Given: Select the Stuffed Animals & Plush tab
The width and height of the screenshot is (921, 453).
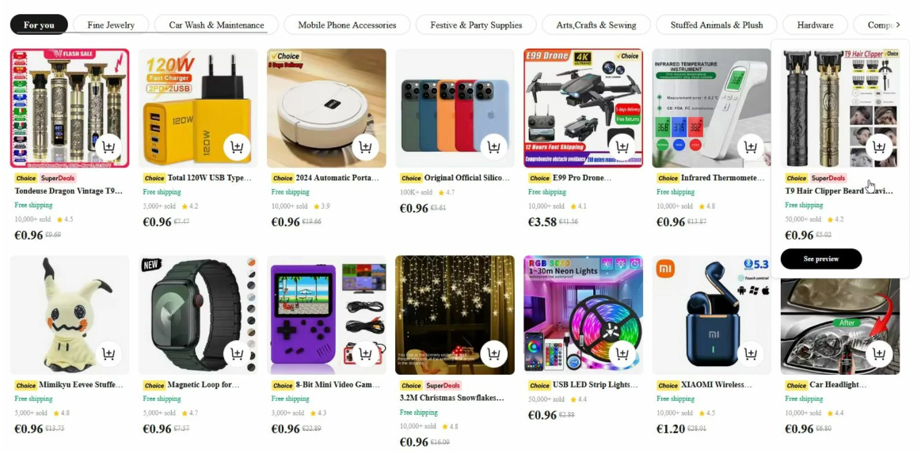Looking at the screenshot, I should click(717, 25).
